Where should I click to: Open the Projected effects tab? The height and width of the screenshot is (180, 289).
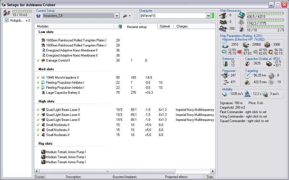(176, 177)
